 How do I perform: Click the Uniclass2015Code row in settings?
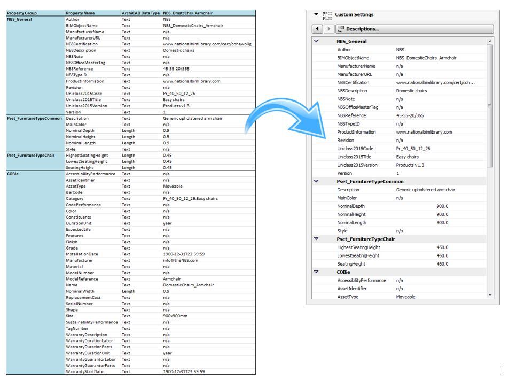[x=400, y=149]
